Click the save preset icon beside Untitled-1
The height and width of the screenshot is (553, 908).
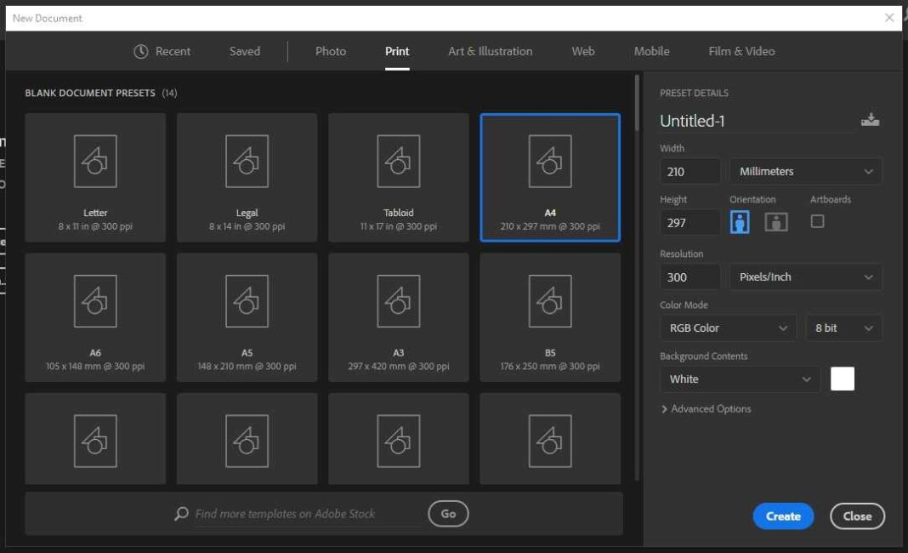(870, 120)
